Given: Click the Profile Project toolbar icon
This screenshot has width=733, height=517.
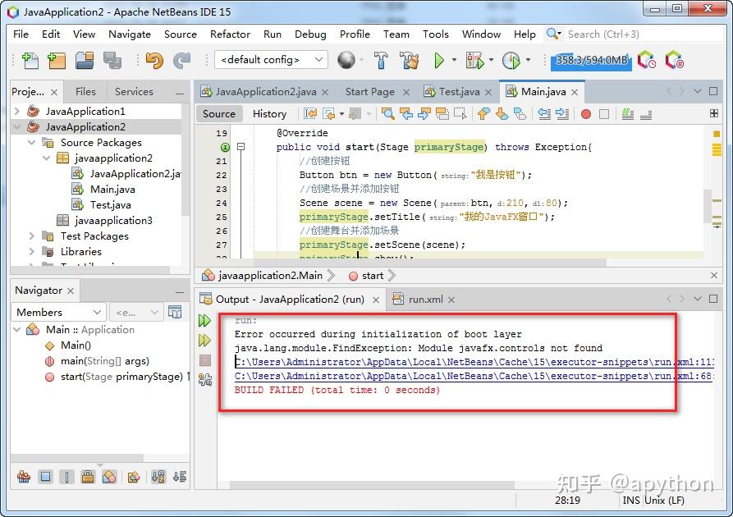Looking at the screenshot, I should (511, 60).
